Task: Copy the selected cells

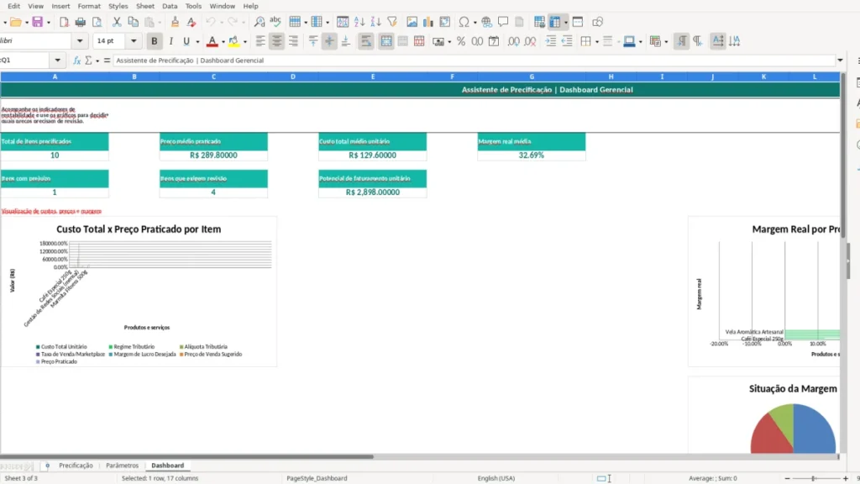Action: [133, 22]
